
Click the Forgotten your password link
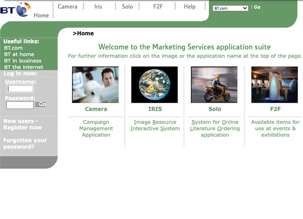pos(25,144)
